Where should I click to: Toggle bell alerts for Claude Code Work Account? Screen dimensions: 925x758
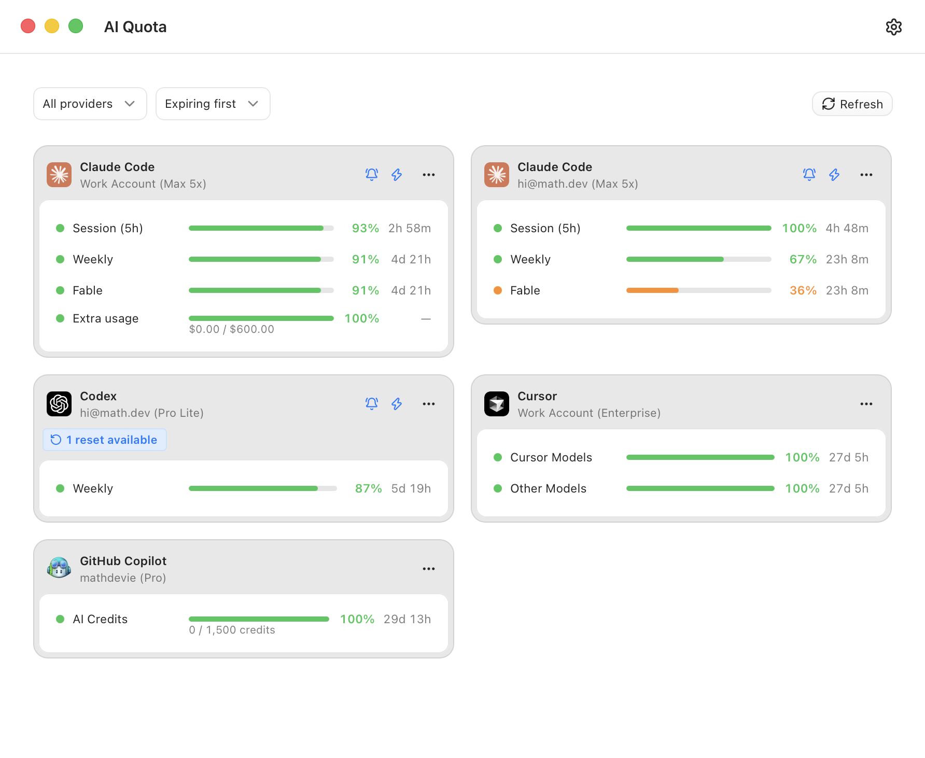[372, 175]
